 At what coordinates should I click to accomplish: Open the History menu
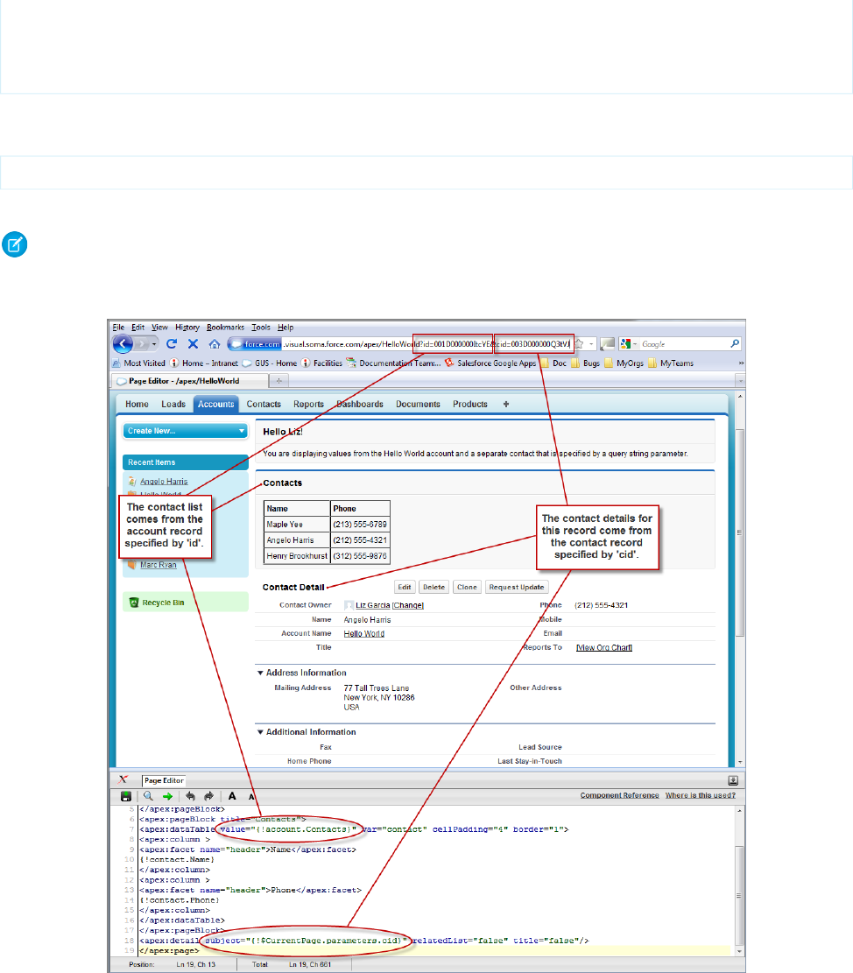(x=187, y=327)
